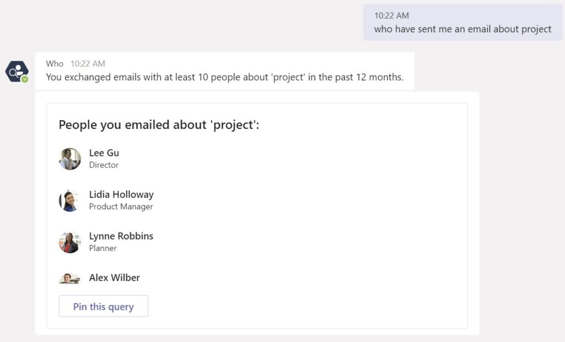Select the Alex Wilber name entry
The height and width of the screenshot is (342, 565).
(x=114, y=278)
